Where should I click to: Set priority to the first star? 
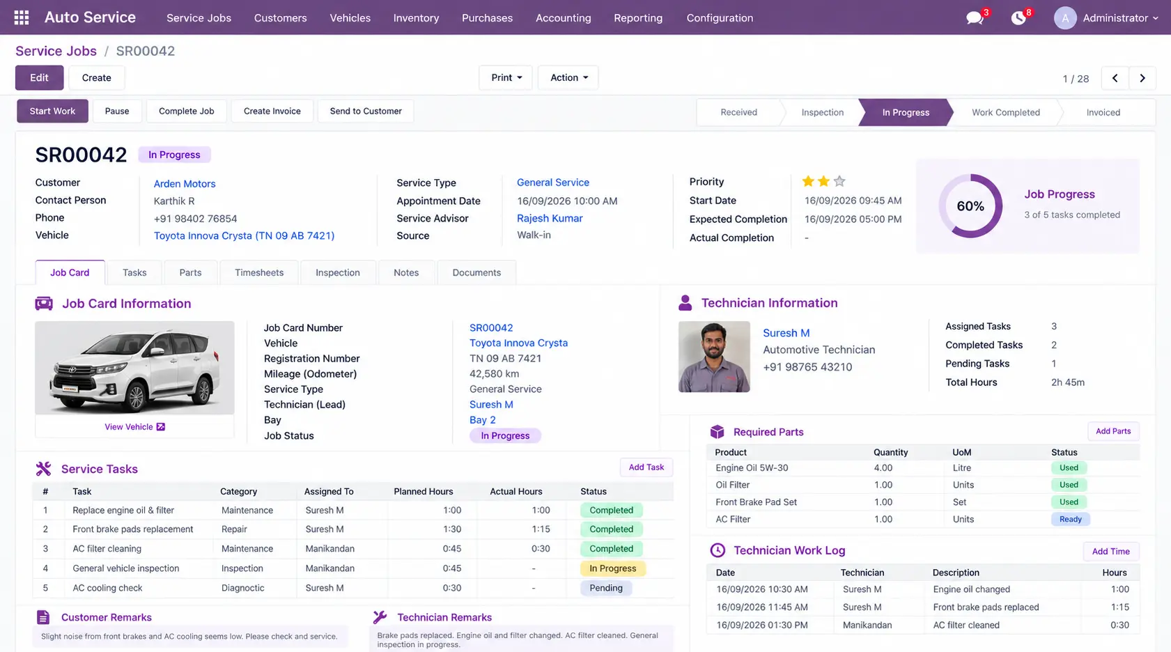(x=808, y=181)
